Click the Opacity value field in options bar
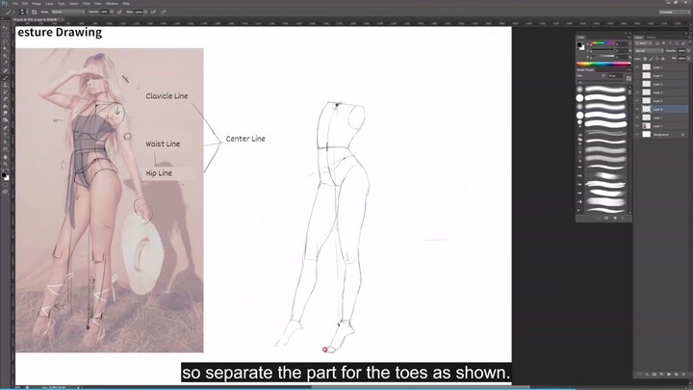The height and width of the screenshot is (390, 693). point(104,12)
